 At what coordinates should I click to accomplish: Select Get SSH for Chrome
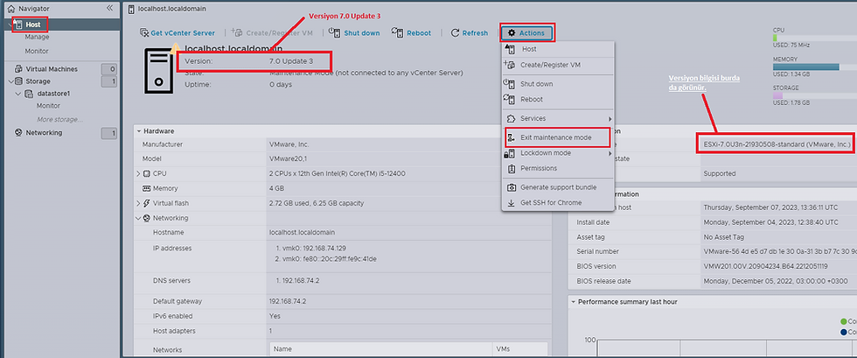click(x=558, y=202)
